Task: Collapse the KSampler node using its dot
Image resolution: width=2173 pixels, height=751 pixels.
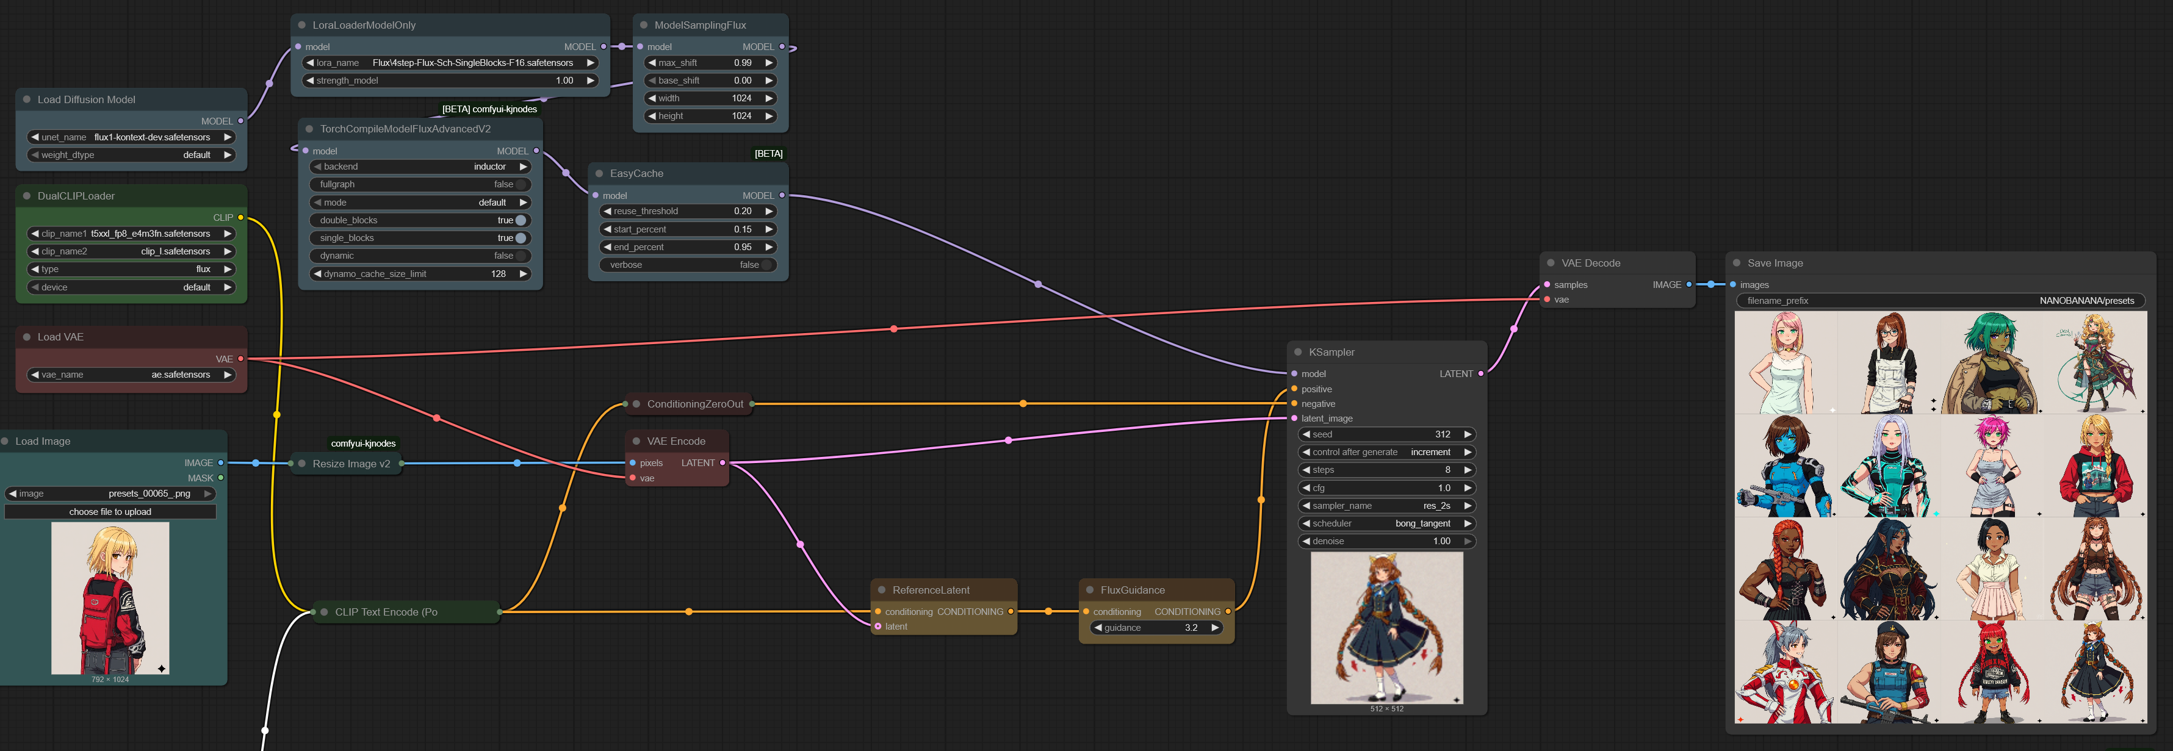Action: [1297, 352]
